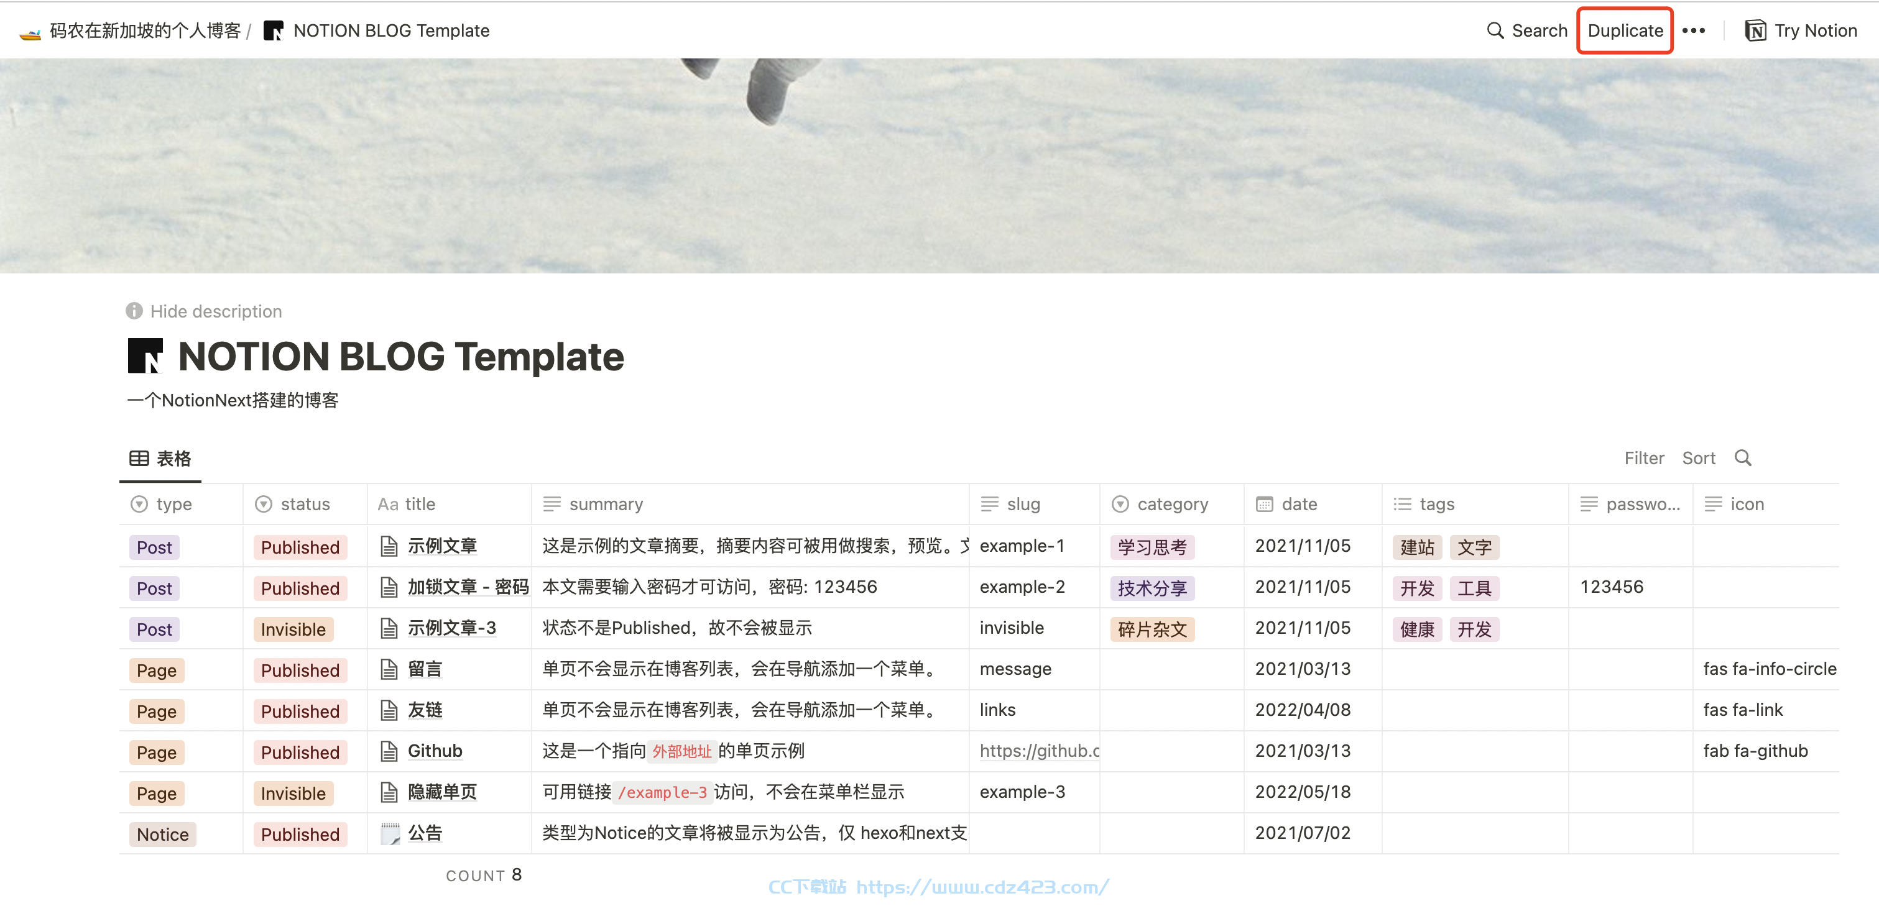Click the 碎片杂文 category tag
The height and width of the screenshot is (906, 1879).
click(x=1152, y=629)
